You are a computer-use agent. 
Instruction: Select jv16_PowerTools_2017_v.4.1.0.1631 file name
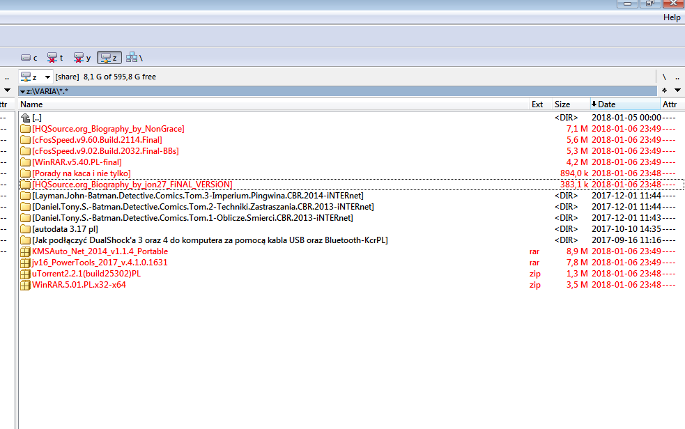coord(100,263)
